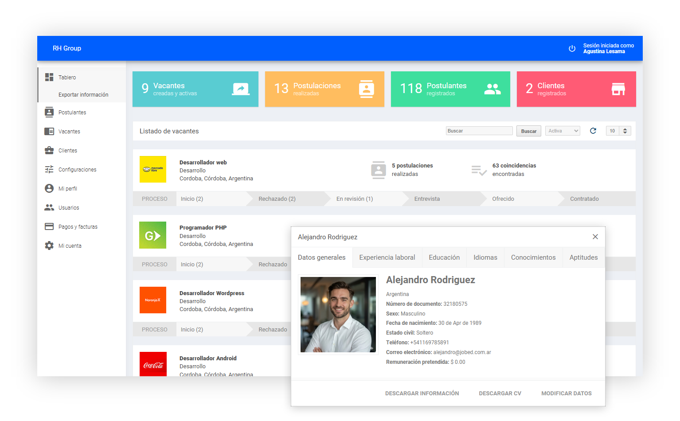Open Clientes briefcase icon in sidebar
Viewport: 680px width, 421px height.
point(49,150)
